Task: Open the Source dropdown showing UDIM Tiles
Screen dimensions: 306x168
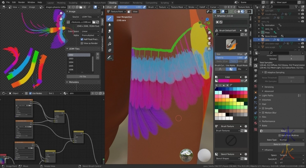Action: coord(90,17)
